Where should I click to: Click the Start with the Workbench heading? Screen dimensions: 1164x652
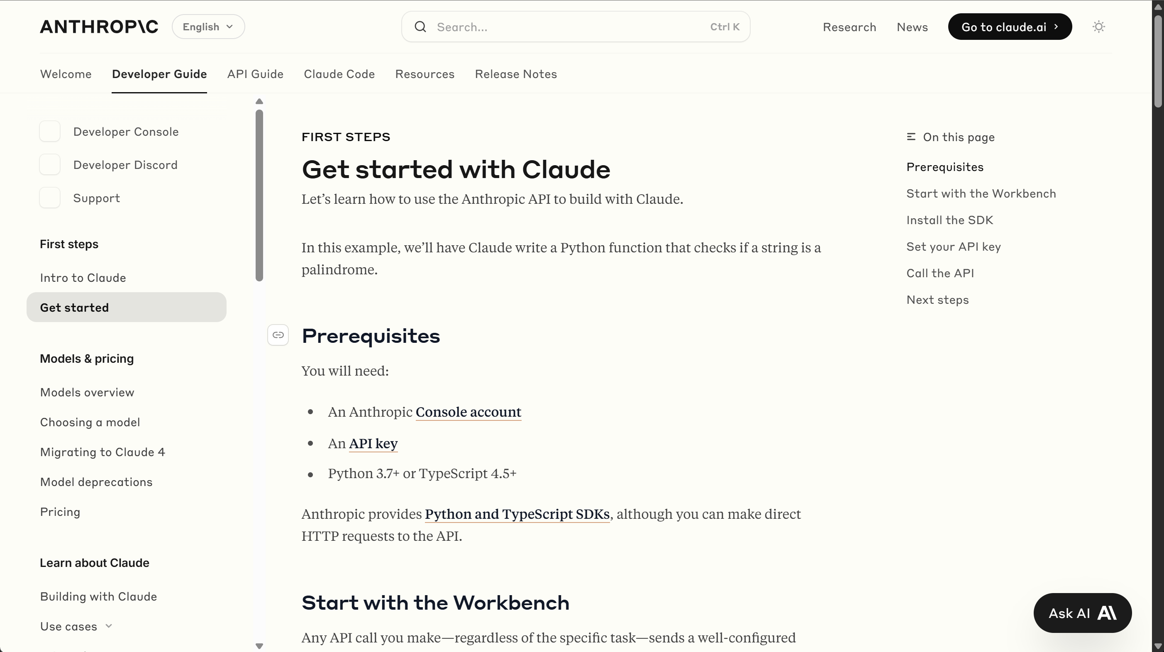coord(435,603)
